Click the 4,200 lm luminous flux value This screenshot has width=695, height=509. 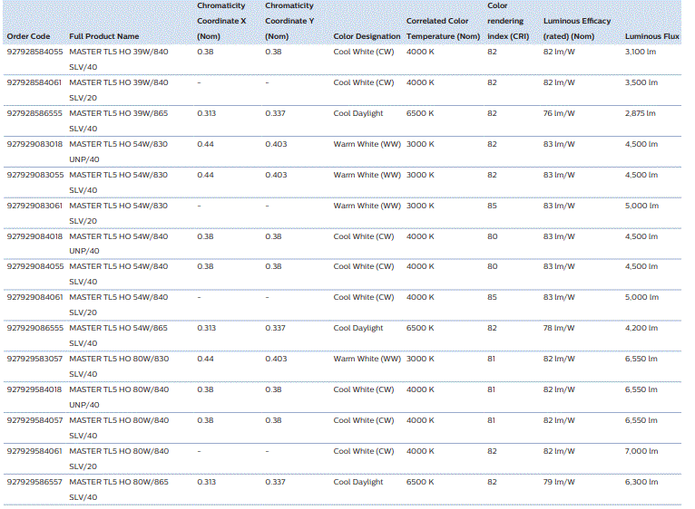[x=641, y=328]
